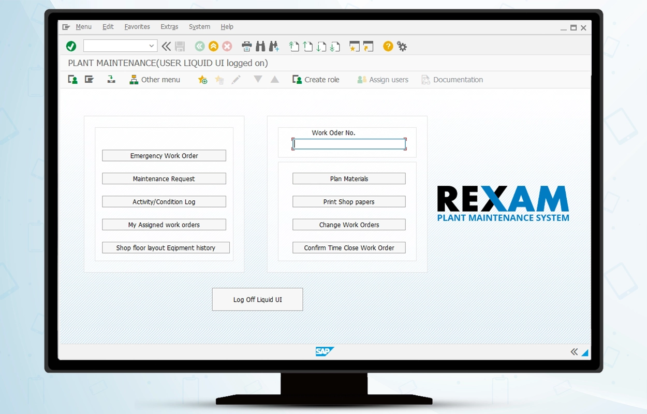Screen dimensions: 647x414
Task: Click the Print Shop papers button
Action: point(349,202)
